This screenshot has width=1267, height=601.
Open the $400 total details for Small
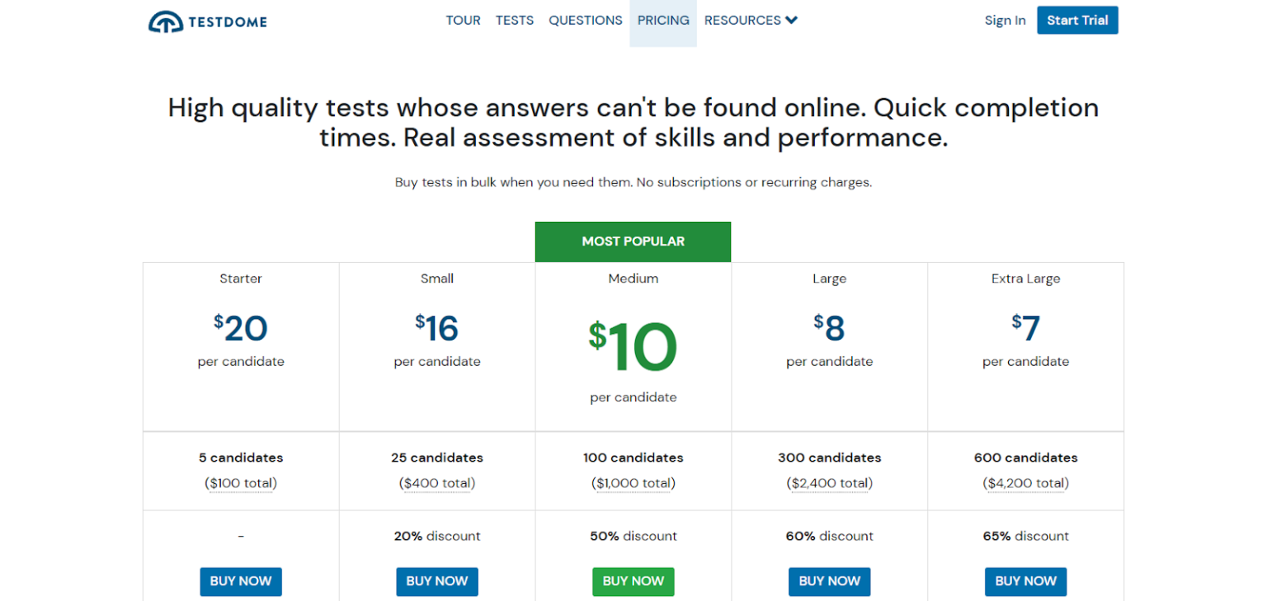pos(436,483)
